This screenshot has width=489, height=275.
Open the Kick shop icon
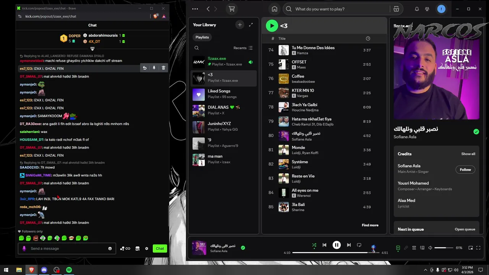[138, 249]
